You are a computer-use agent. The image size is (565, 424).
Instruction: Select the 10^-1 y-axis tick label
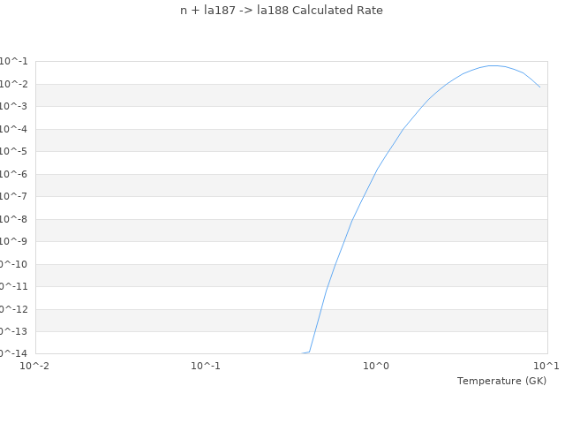pos(14,61)
